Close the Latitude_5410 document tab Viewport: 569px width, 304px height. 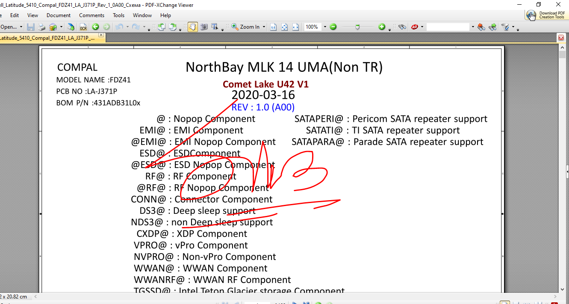[x=101, y=35]
